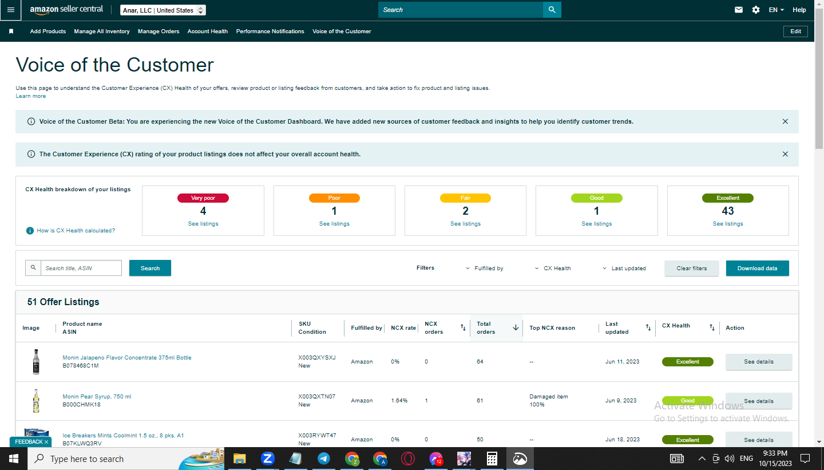Image resolution: width=824 pixels, height=470 pixels.
Task: Open Opera browser from taskbar
Action: 407,459
